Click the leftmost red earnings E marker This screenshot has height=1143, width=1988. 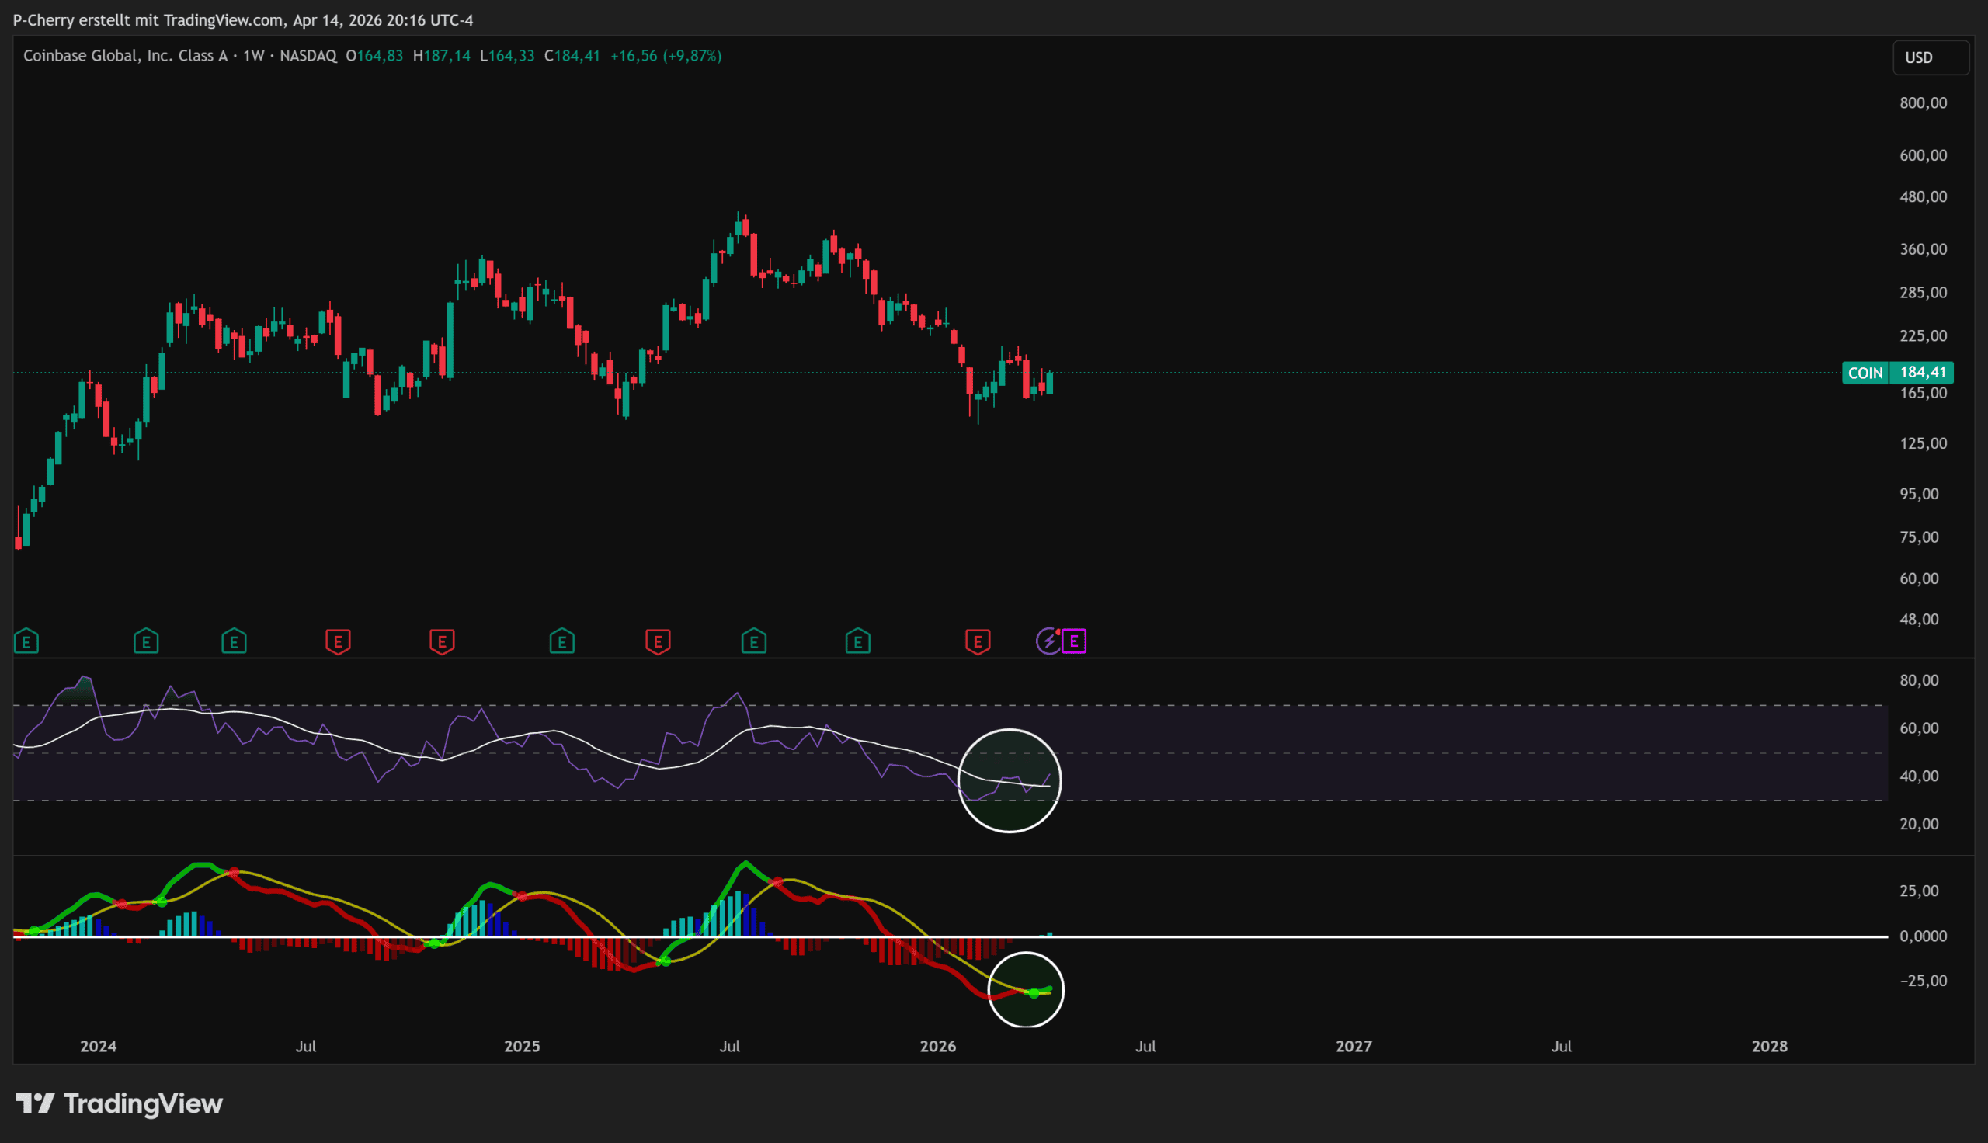[x=338, y=642]
